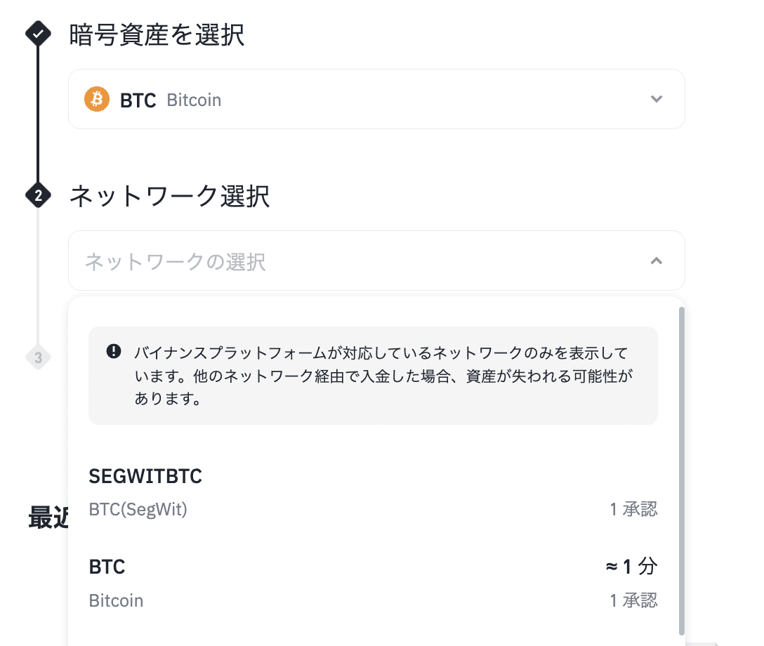
Task: Click the grayed step 3 diamond marker
Action: [x=38, y=358]
